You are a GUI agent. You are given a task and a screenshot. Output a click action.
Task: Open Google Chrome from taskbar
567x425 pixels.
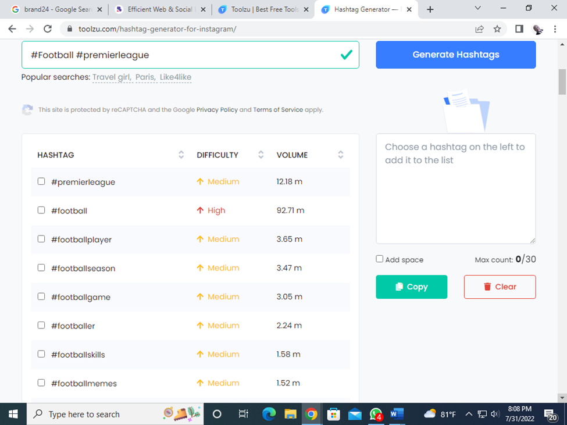coord(311,414)
